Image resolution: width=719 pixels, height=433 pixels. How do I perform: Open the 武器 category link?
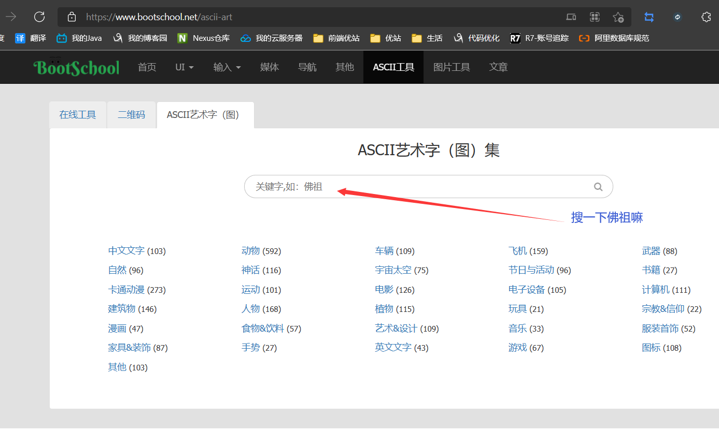651,251
